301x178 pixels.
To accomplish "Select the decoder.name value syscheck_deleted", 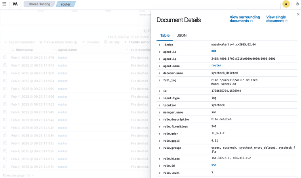I will click(225, 73).
